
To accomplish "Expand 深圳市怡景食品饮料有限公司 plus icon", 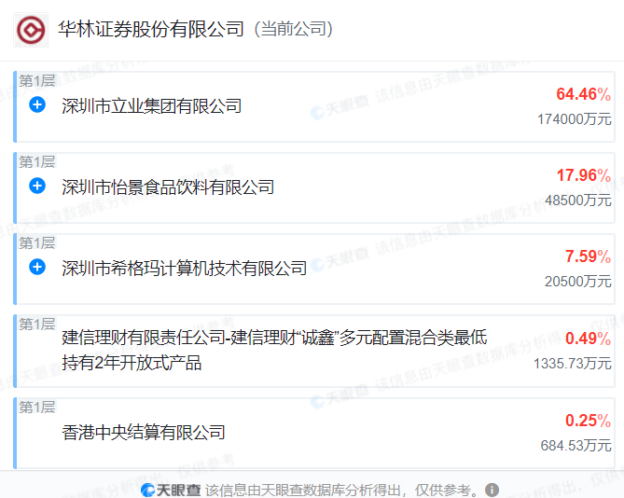I will [x=37, y=186].
